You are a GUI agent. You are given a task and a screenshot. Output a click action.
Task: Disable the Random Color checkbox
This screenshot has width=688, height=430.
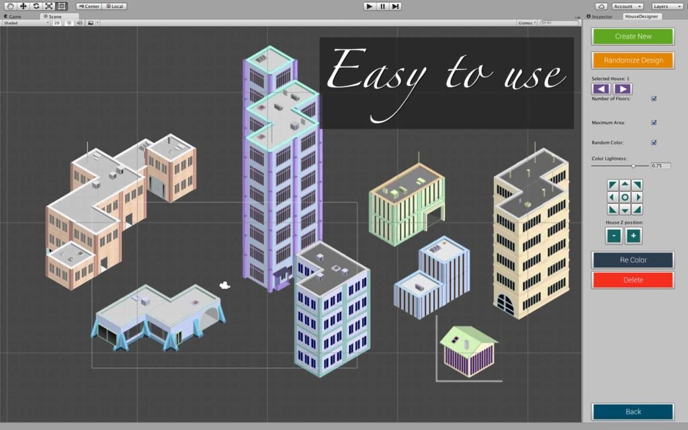point(654,142)
